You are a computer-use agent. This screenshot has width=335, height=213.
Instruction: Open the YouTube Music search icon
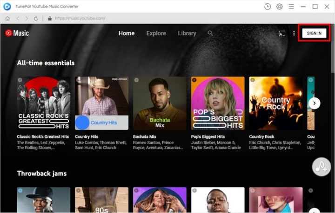(210, 33)
